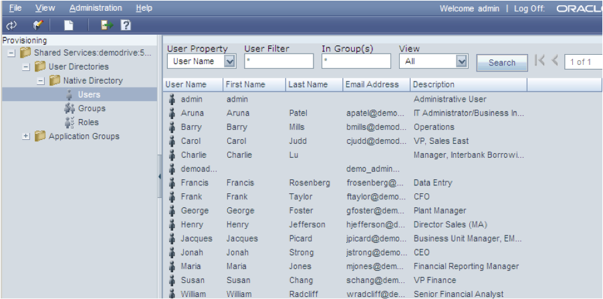Click the New document toolbar icon
Screen dimensions: 603x299
pyautogui.click(x=68, y=25)
